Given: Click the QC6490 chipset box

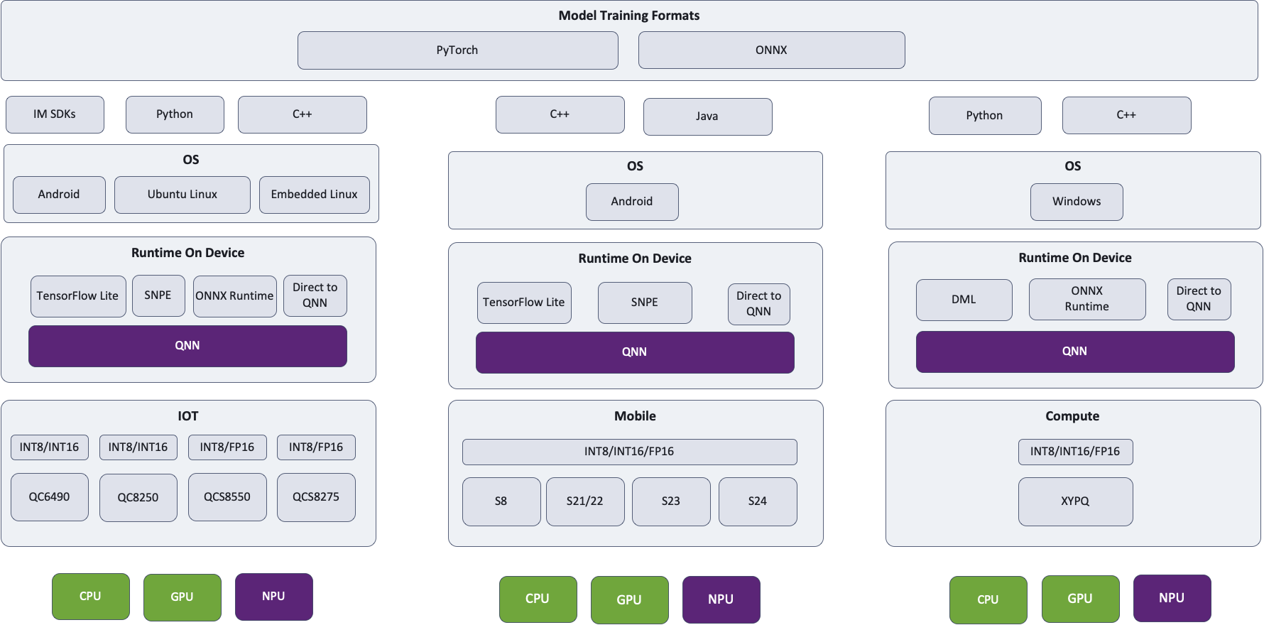Looking at the screenshot, I should click(49, 497).
